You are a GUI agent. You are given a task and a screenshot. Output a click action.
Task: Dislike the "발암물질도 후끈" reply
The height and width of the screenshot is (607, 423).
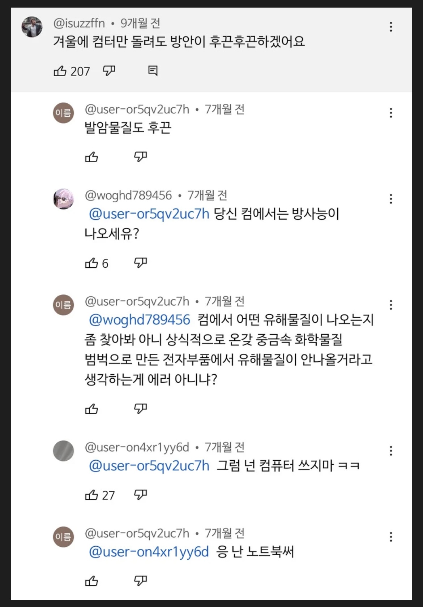pos(140,157)
